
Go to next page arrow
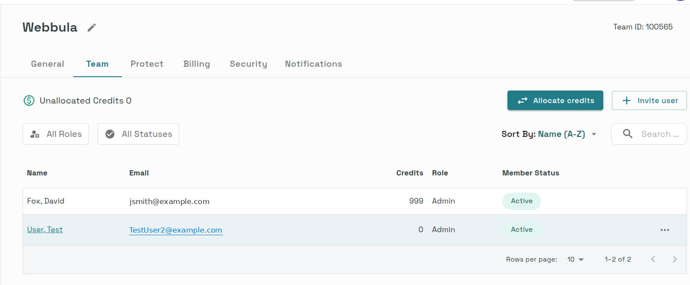(674, 259)
